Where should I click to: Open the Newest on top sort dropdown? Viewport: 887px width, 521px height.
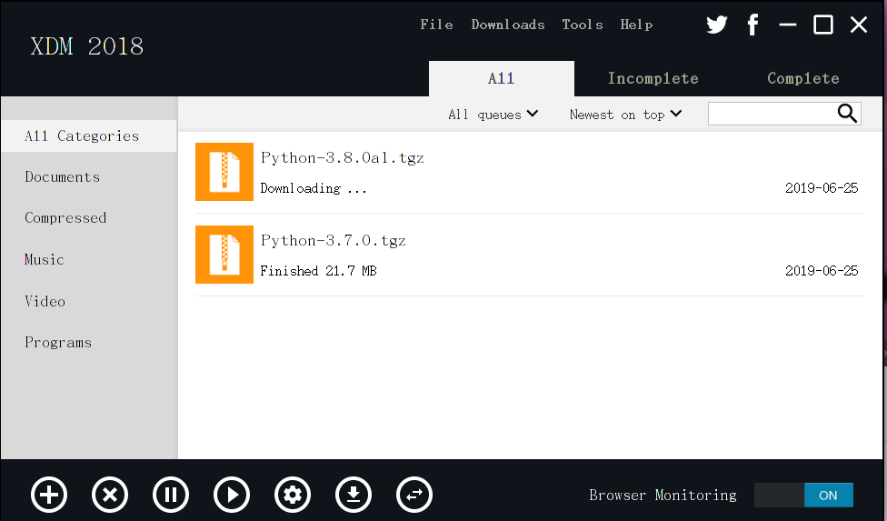click(x=625, y=115)
